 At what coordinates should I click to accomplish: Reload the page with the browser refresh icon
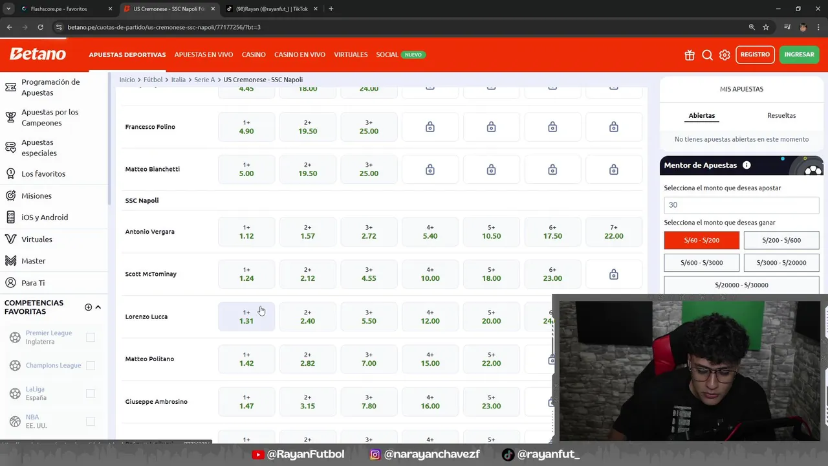(x=40, y=27)
